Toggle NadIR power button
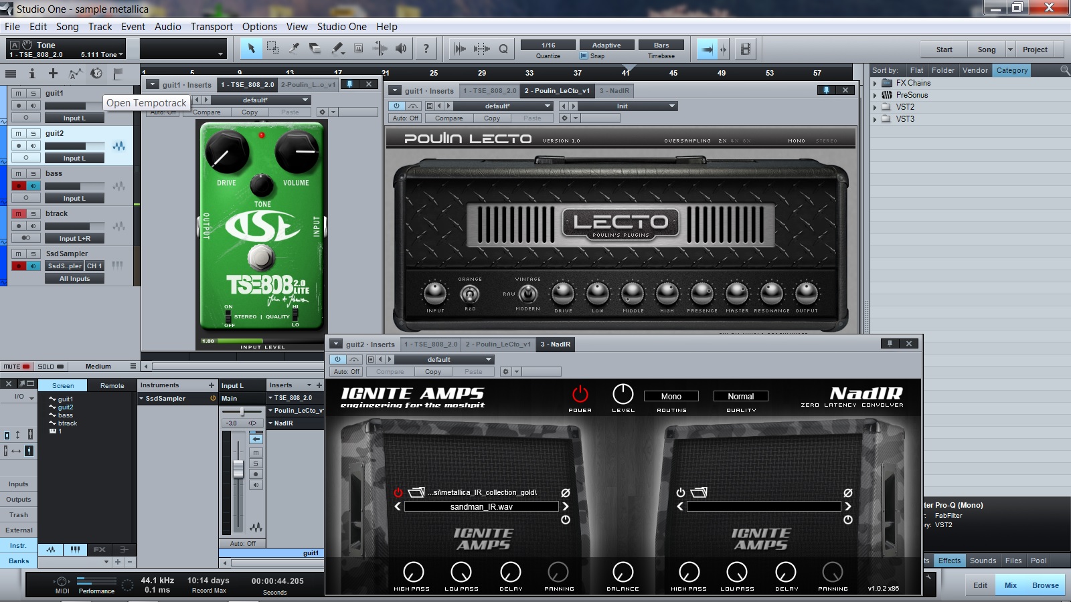Screen dimensions: 1071x602 coord(580,394)
